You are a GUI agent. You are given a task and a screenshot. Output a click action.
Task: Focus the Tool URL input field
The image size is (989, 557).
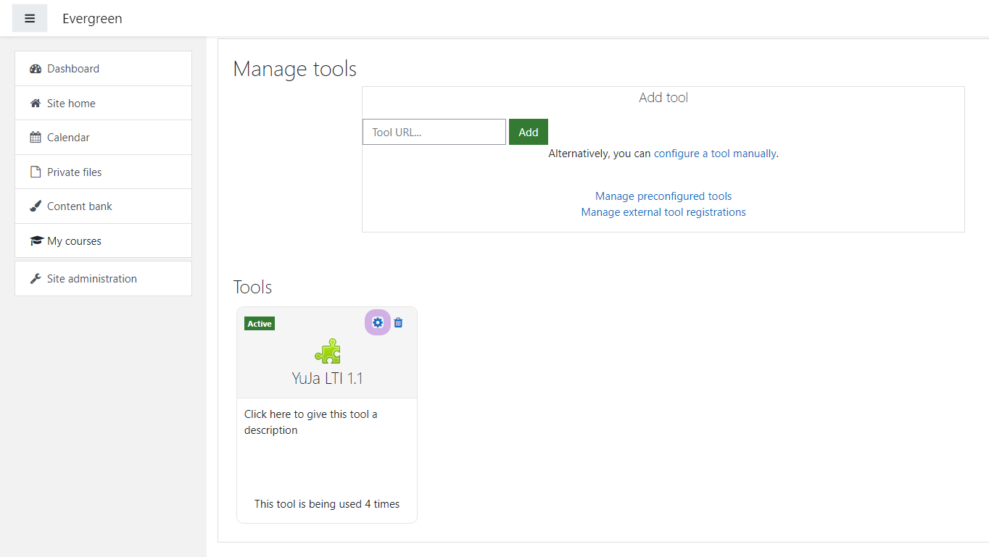pos(434,132)
